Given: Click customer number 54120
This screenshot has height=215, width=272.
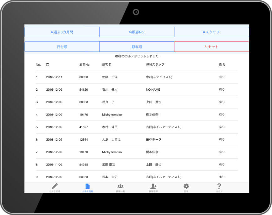Looking at the screenshot, I should coord(84,89).
